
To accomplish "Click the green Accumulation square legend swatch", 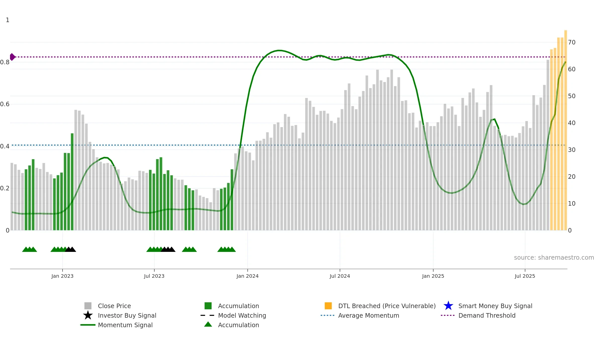I will coord(208,306).
